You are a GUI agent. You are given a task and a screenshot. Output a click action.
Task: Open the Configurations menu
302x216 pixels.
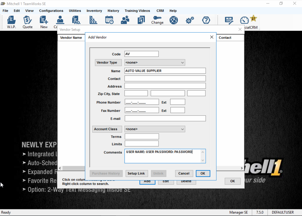(x=51, y=11)
